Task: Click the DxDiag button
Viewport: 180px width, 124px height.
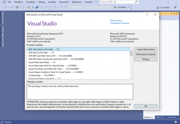Action: [x=146, y=59]
